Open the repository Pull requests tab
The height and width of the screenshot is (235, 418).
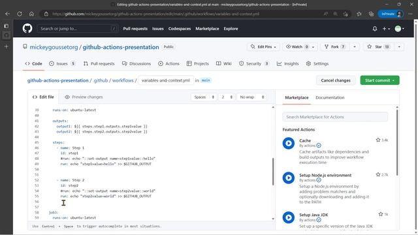click(99, 64)
